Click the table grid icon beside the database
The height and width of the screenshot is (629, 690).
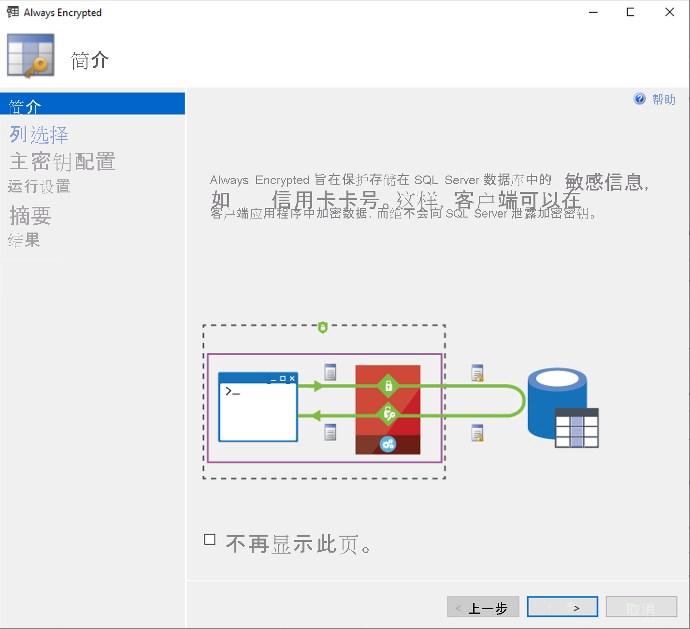[x=577, y=428]
